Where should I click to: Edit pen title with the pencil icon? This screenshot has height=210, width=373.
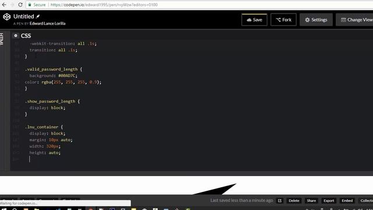(x=38, y=16)
